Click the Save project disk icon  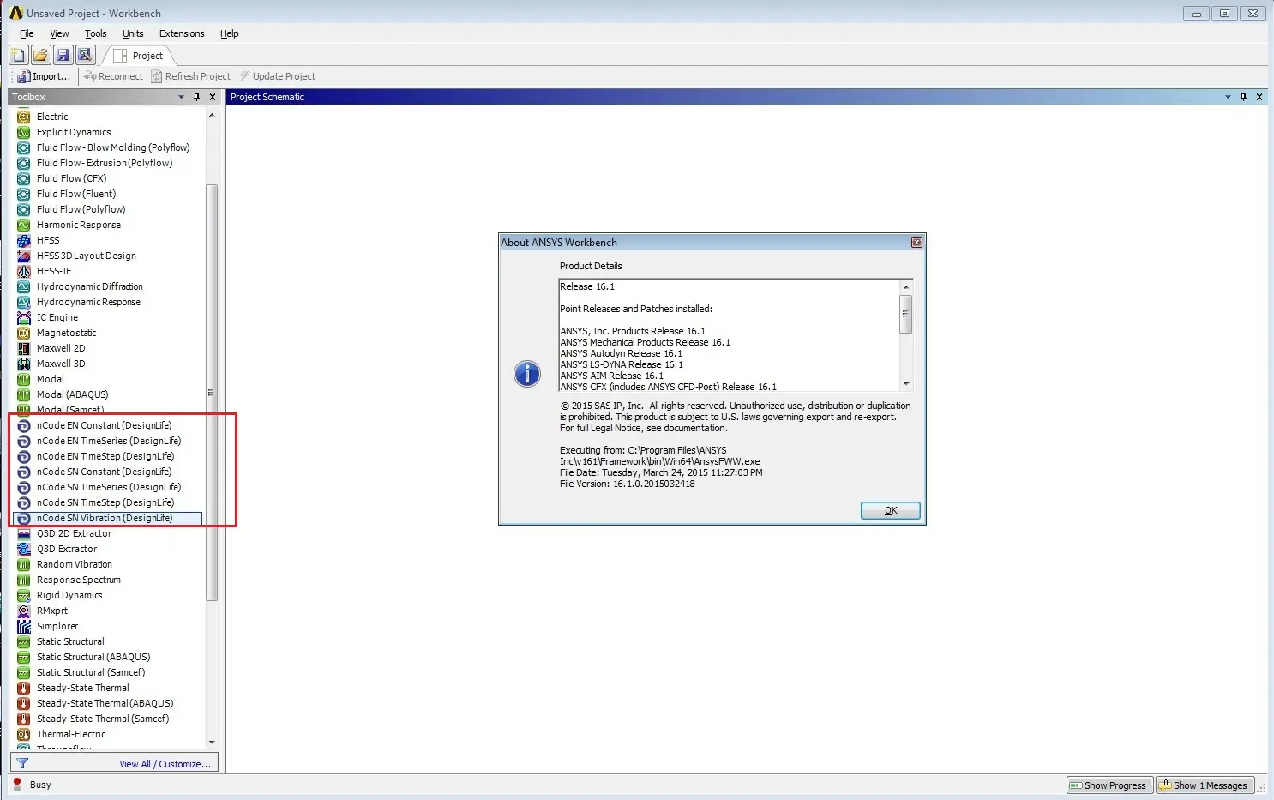(63, 55)
